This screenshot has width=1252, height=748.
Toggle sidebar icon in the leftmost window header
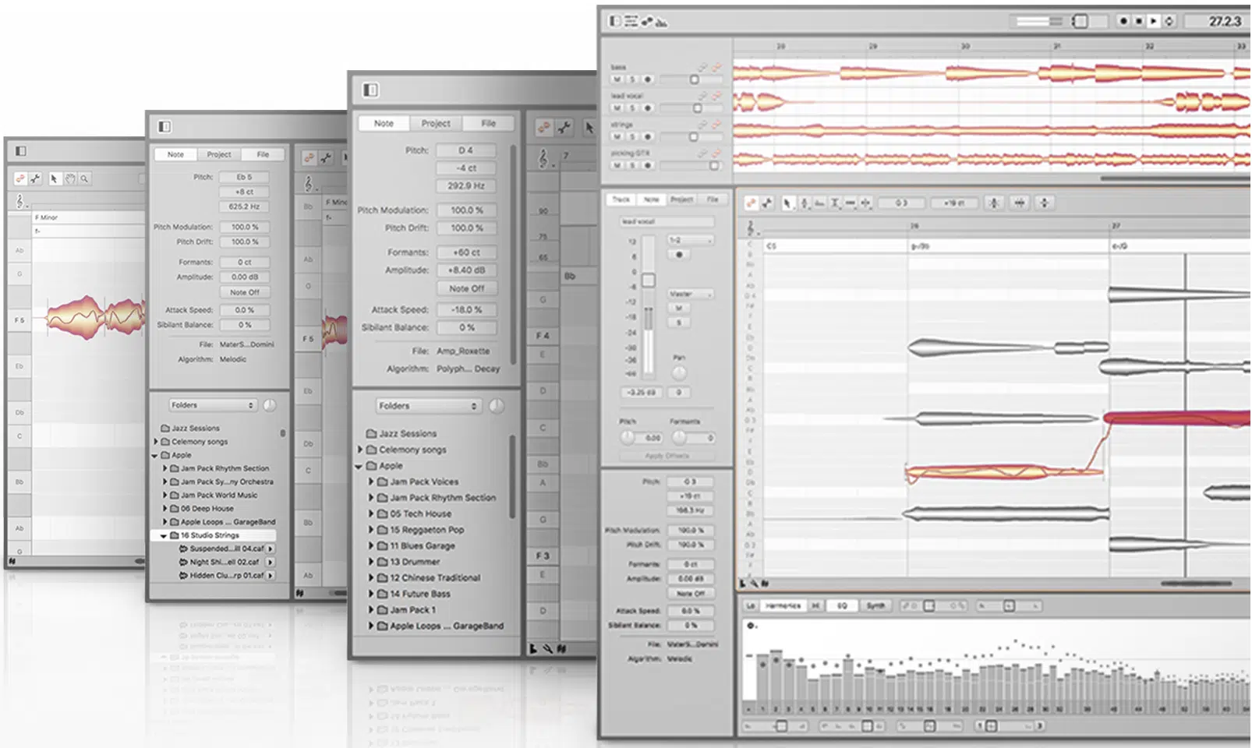(21, 150)
